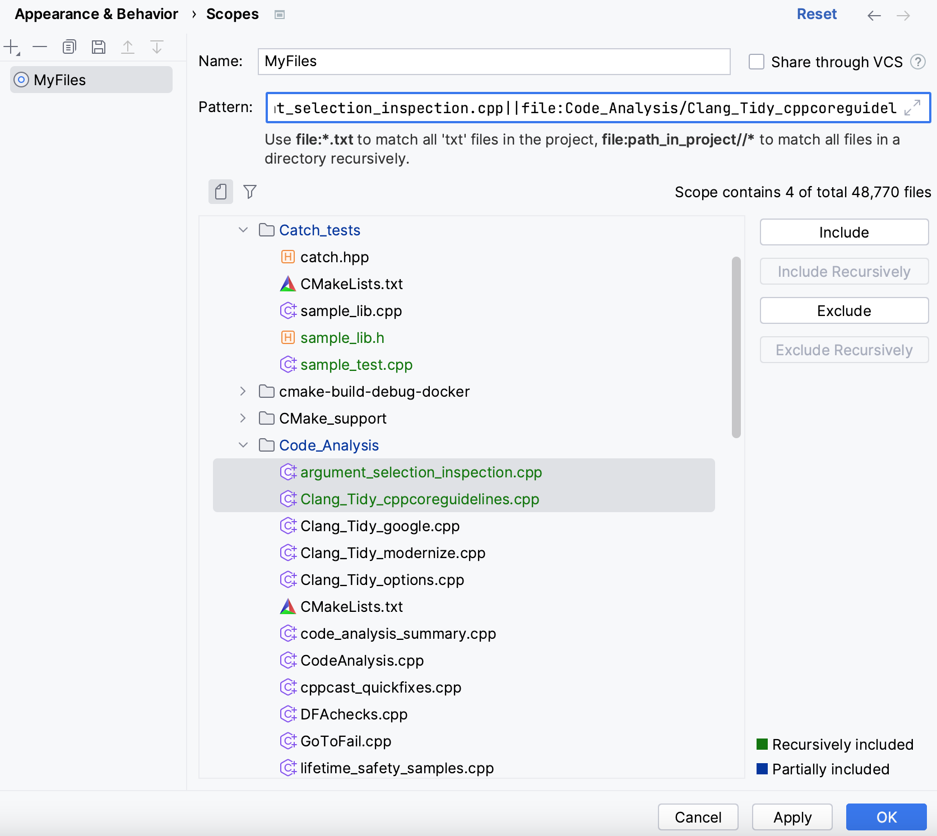This screenshot has height=836, width=937.
Task: Click the Save As icon
Action: (x=99, y=47)
